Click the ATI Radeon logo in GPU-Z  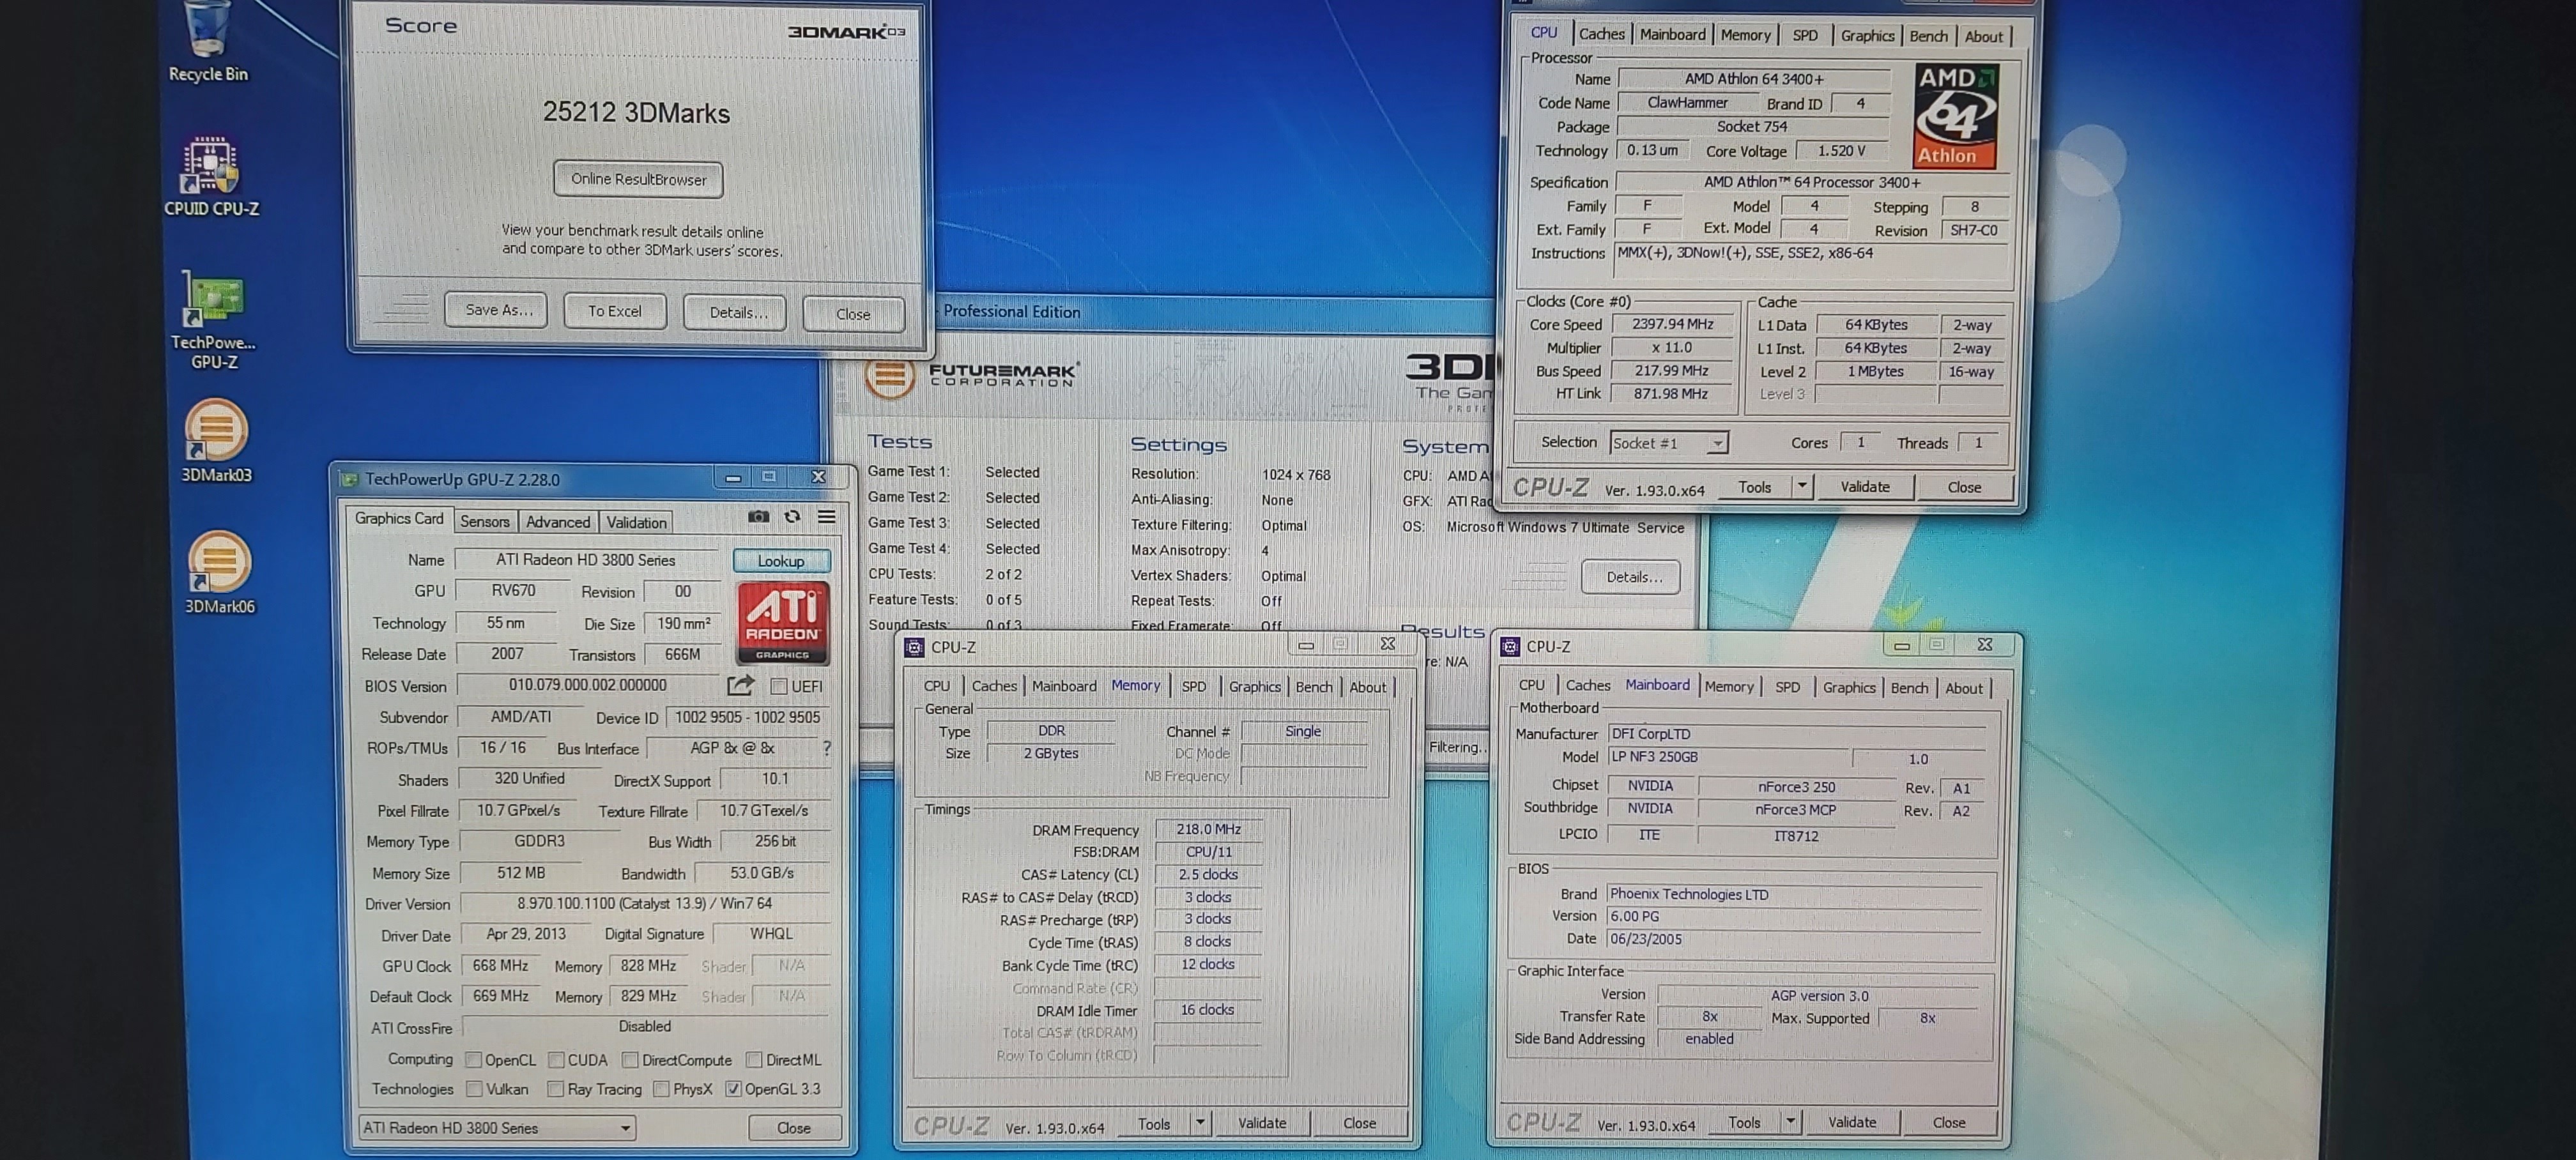point(783,622)
